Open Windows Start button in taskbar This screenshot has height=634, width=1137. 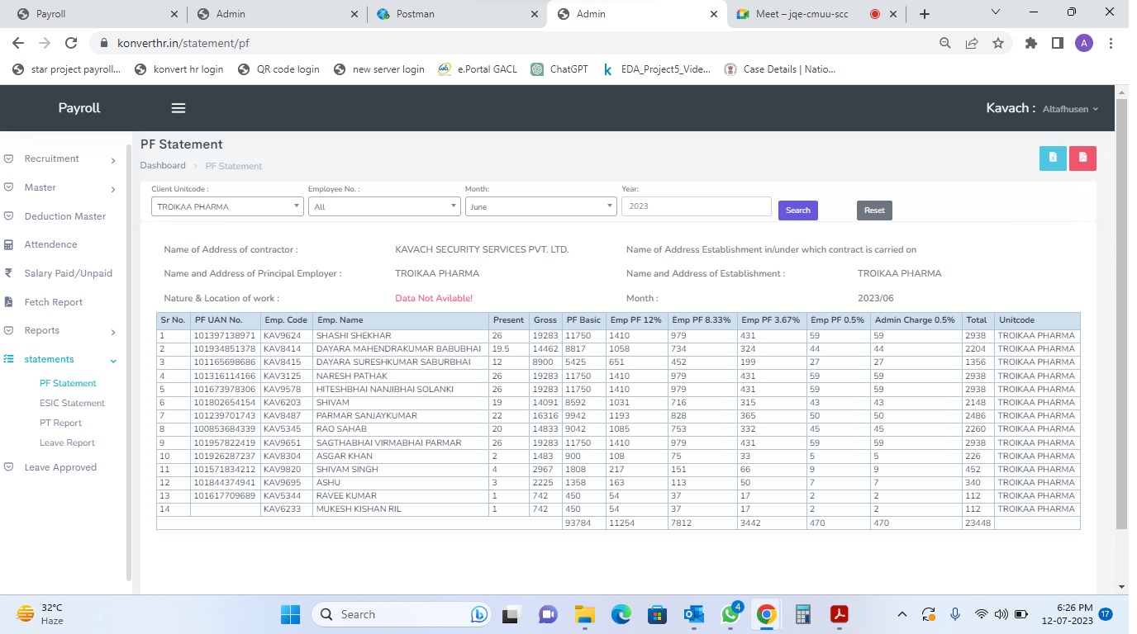[x=290, y=614]
